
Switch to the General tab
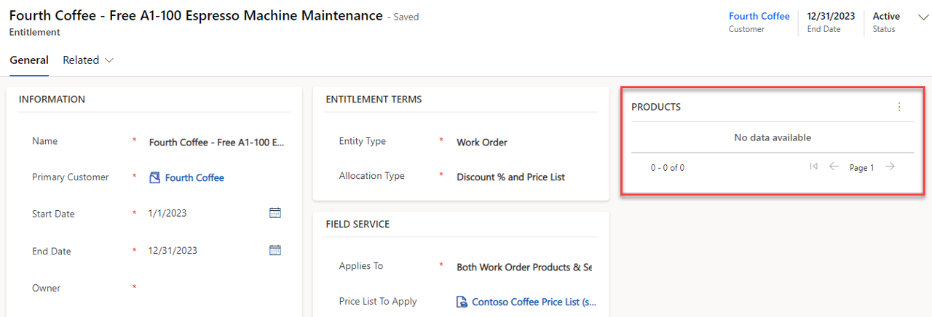[29, 60]
